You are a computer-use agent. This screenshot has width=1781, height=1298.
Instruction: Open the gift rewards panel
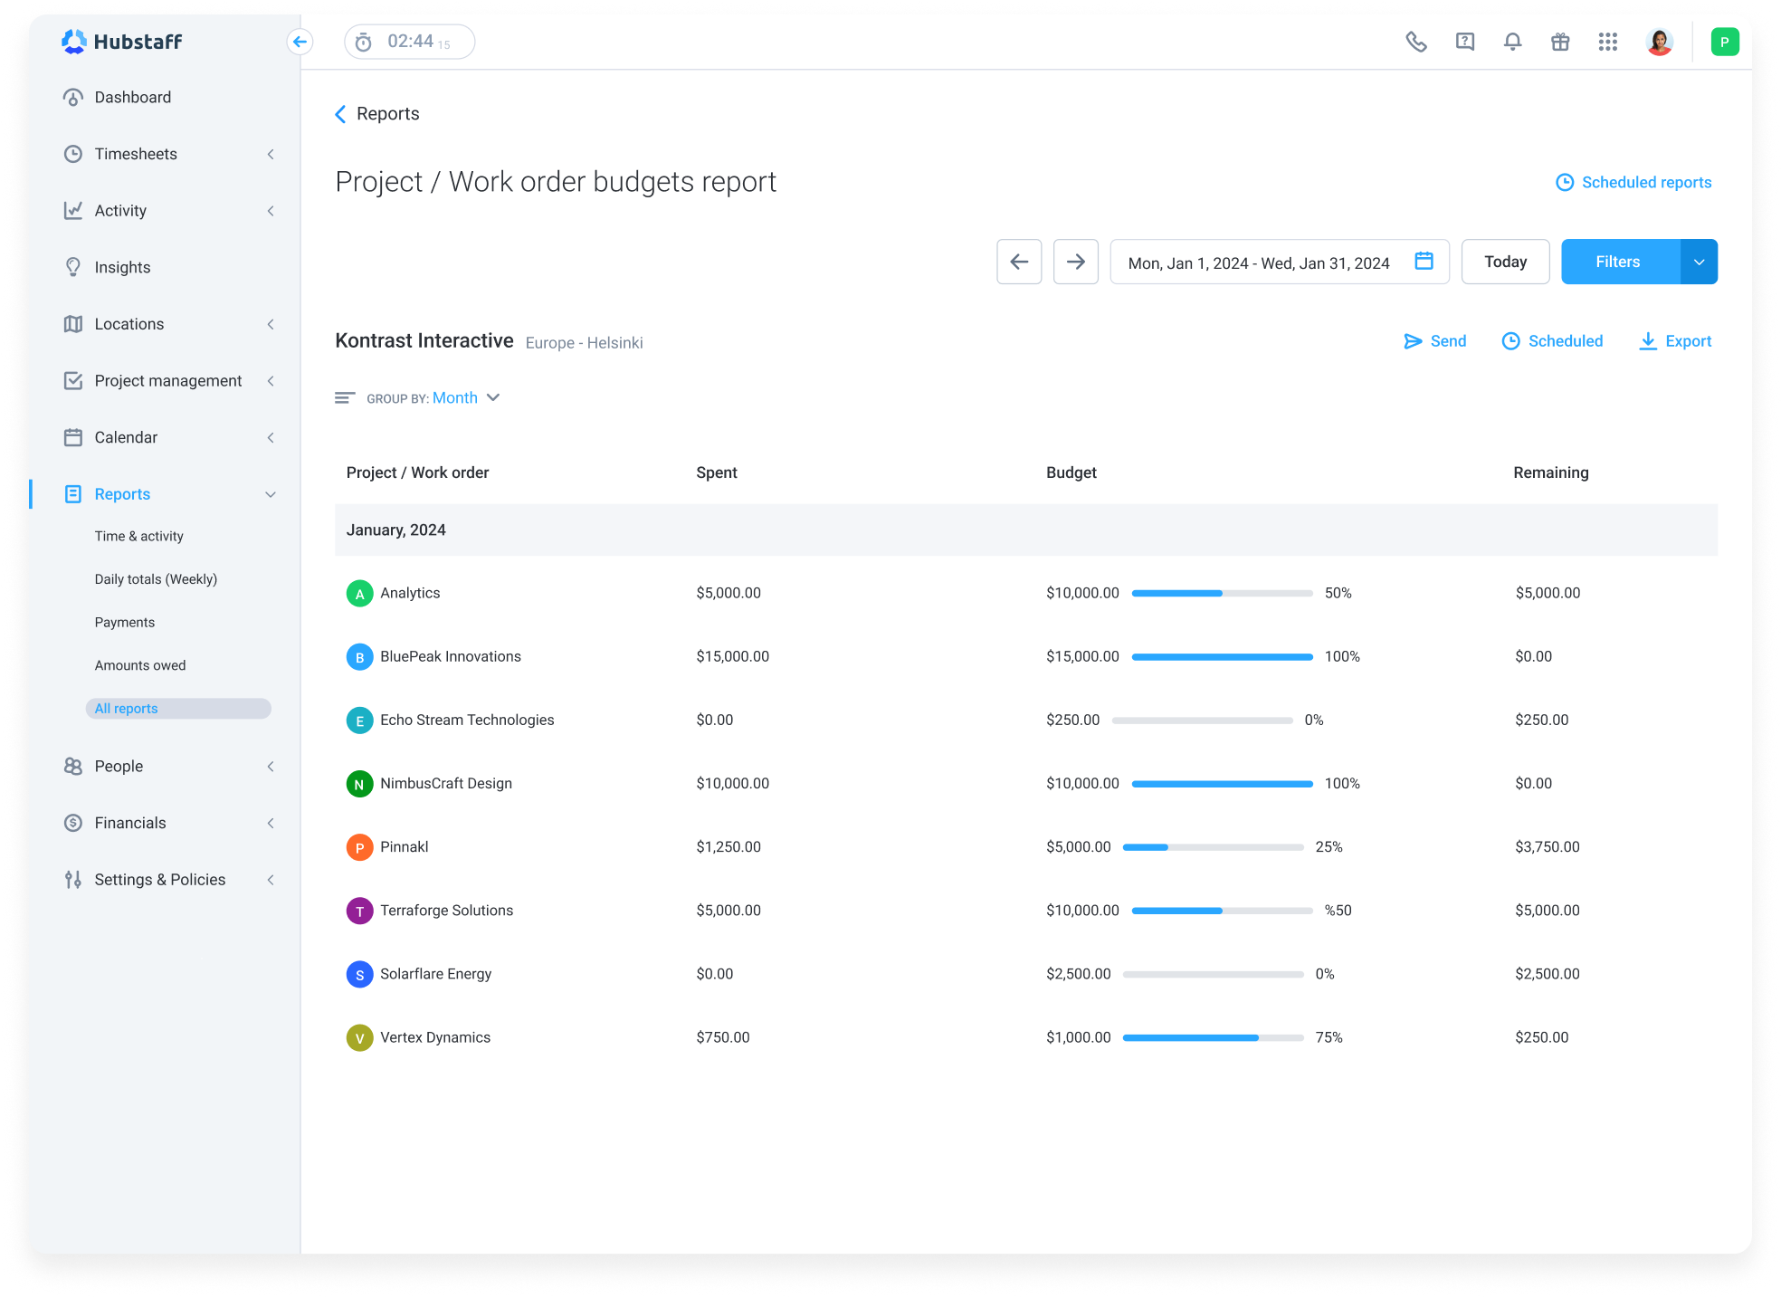1559,42
